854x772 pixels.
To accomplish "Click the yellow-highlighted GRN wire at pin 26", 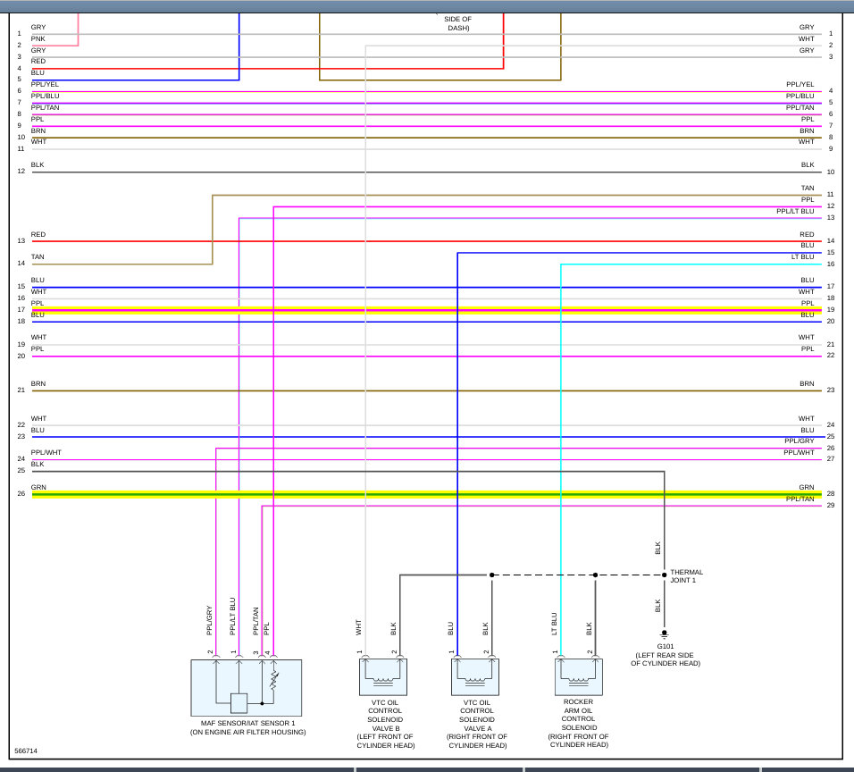I will click(426, 495).
